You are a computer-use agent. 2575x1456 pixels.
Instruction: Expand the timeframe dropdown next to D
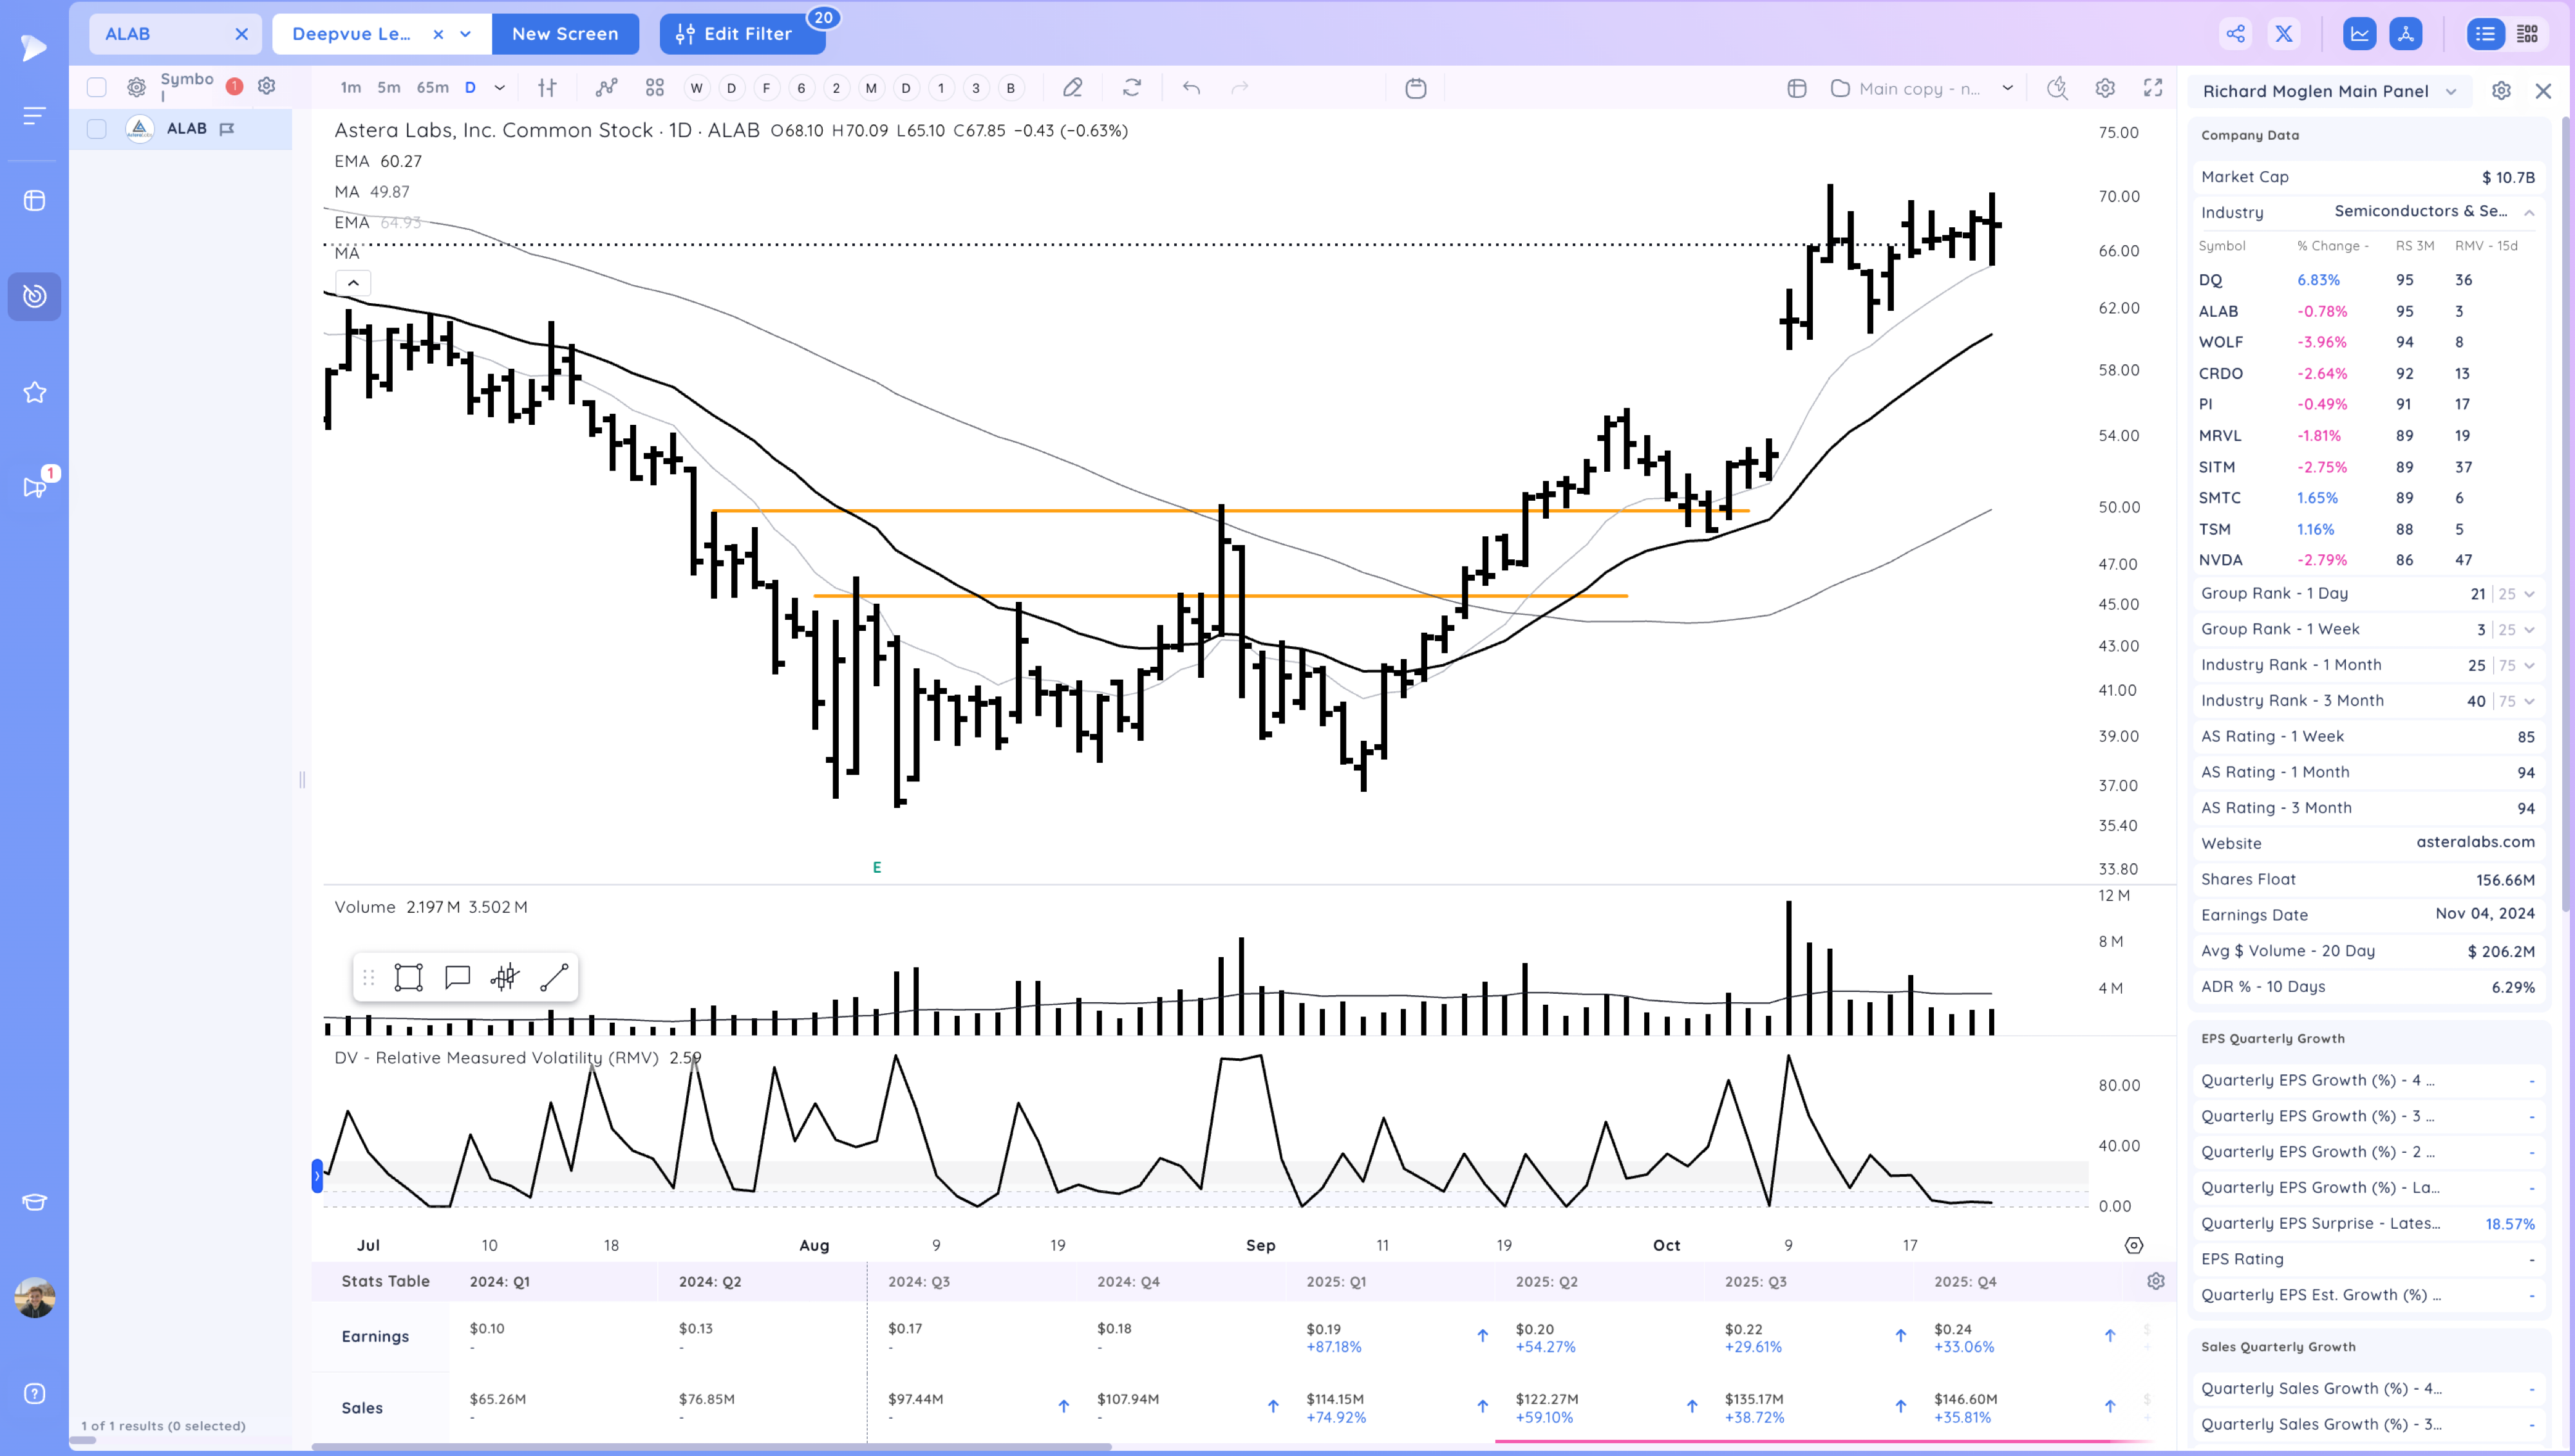(499, 88)
